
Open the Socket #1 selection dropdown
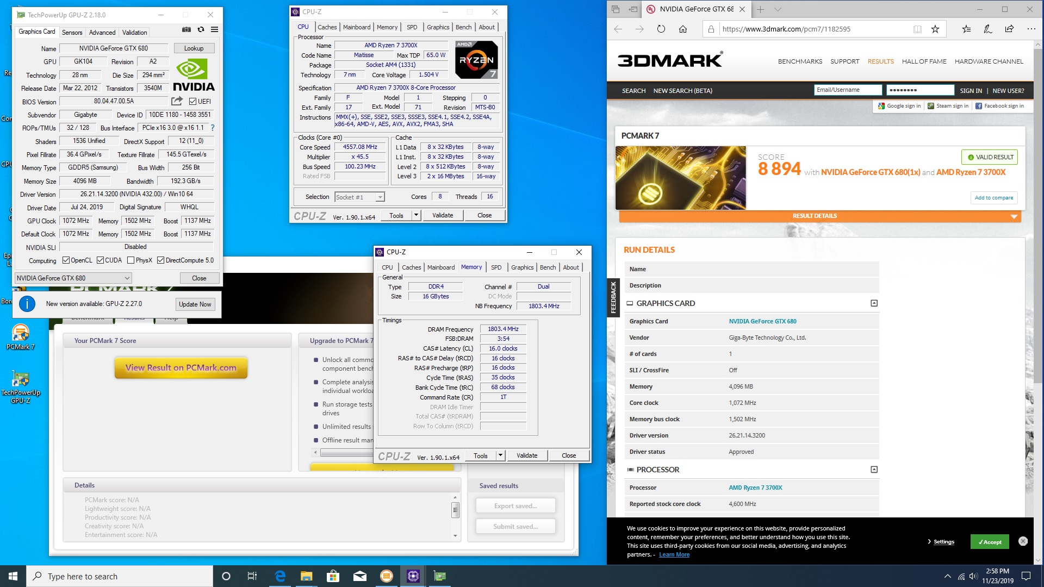pos(359,197)
